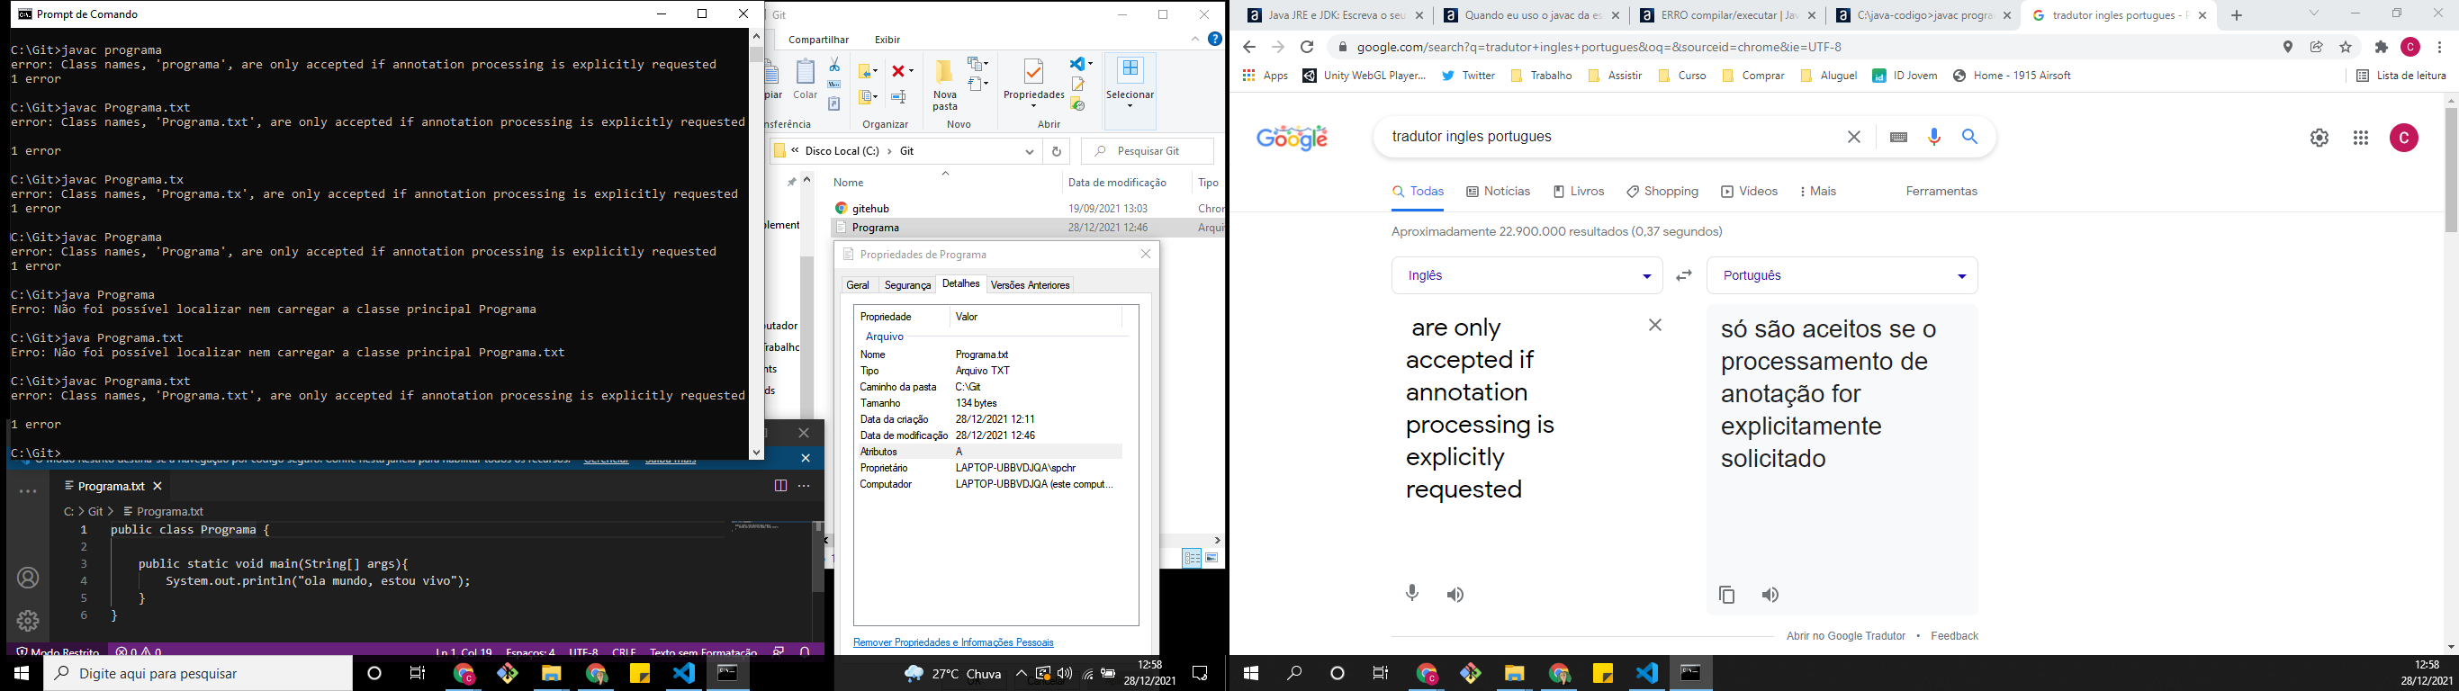Reload the Chrome page
The image size is (2459, 691).
[1307, 47]
